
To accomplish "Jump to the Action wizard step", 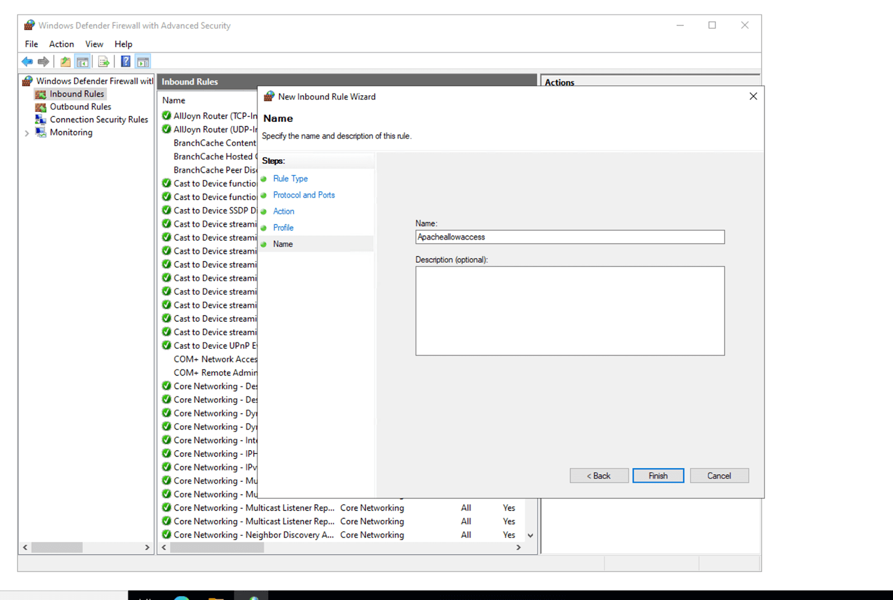I will (284, 211).
